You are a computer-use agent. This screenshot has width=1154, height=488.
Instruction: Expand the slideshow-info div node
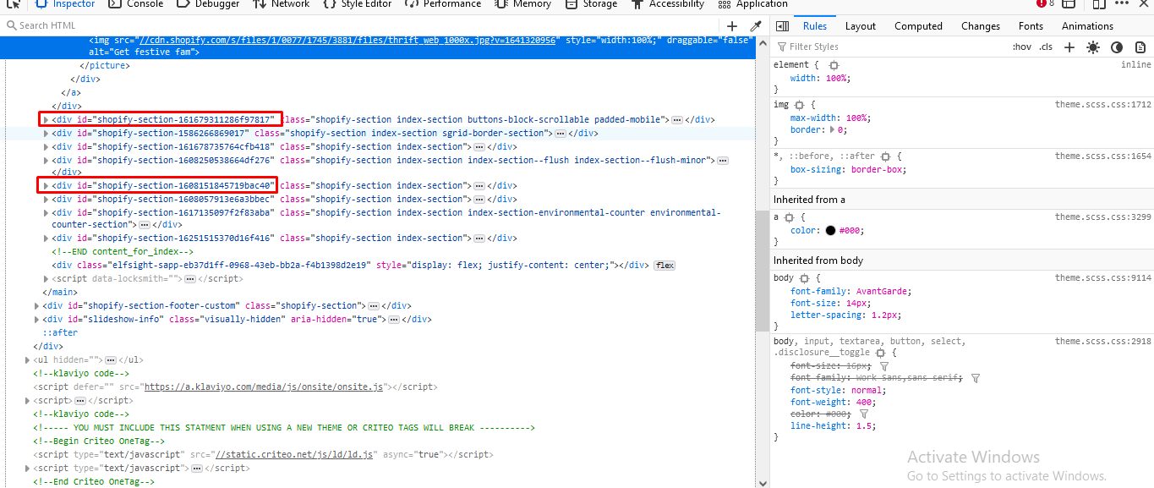point(37,320)
